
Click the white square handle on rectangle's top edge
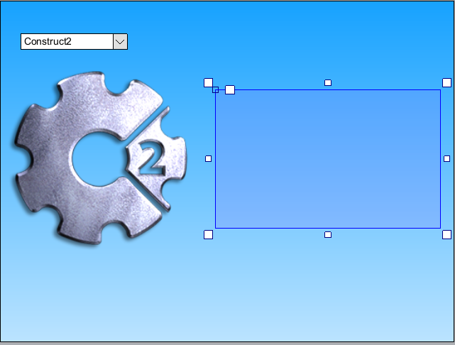pos(230,90)
